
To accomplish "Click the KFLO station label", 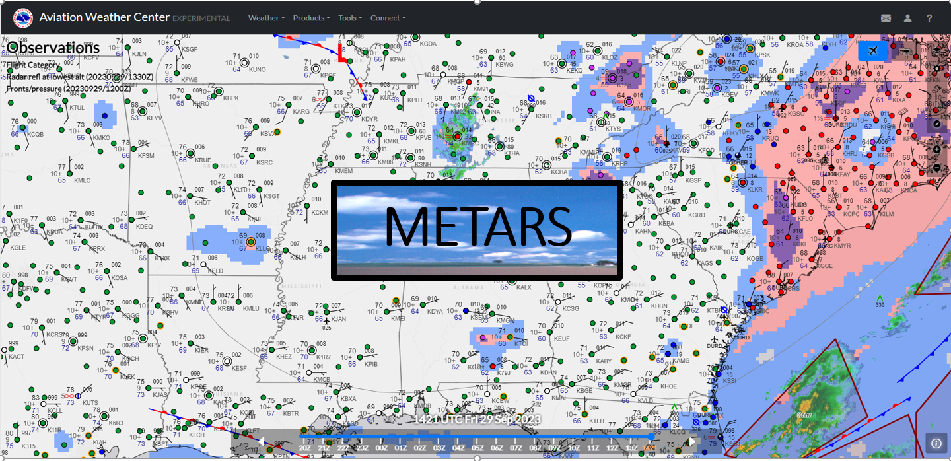I will tap(806, 218).
